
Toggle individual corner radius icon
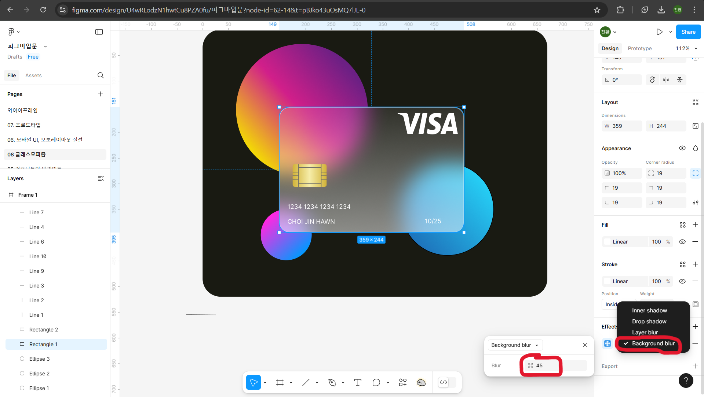tap(696, 173)
